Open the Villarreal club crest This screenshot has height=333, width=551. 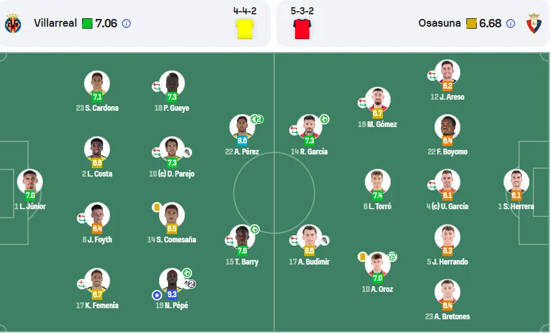click(x=13, y=23)
